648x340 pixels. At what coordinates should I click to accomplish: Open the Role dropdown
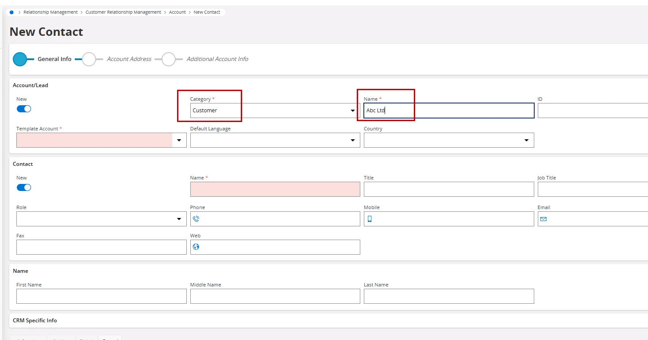click(179, 219)
